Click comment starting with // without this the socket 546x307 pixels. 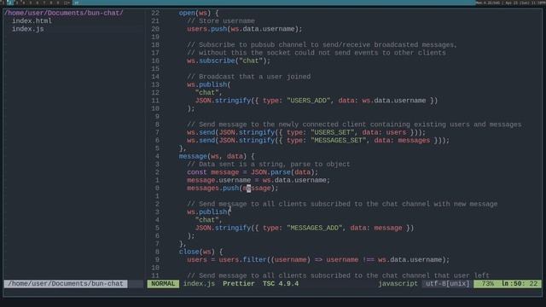[x=317, y=53]
